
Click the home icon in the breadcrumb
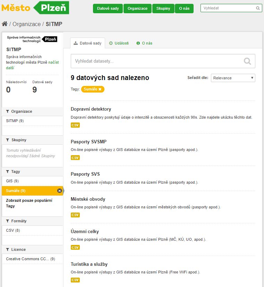[5, 24]
